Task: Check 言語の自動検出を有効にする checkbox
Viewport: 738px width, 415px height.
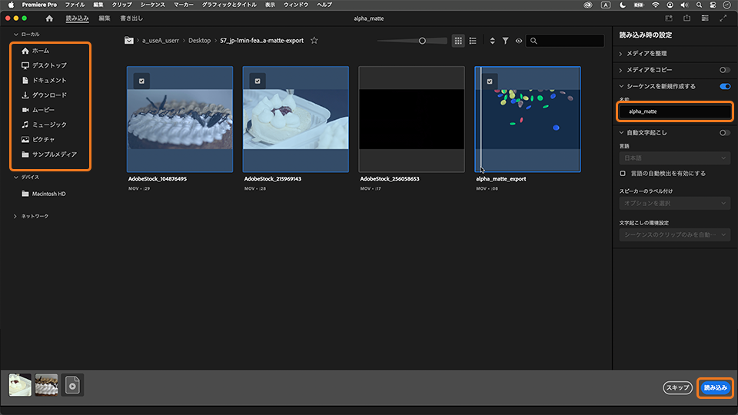Action: 623,174
